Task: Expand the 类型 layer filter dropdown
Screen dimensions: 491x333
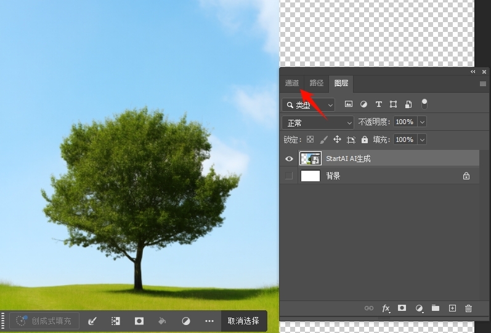Action: 308,105
